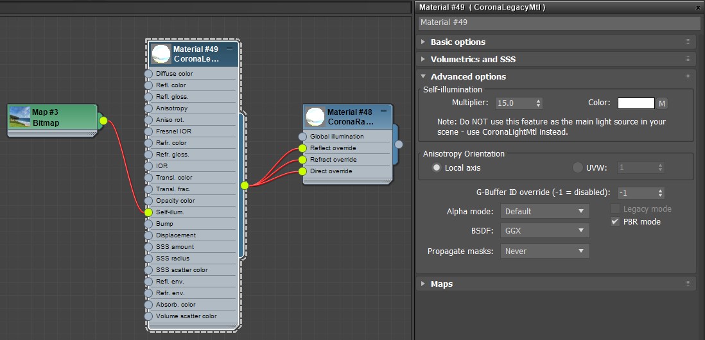Click the white self-illumination color swatch

pyautogui.click(x=636, y=103)
